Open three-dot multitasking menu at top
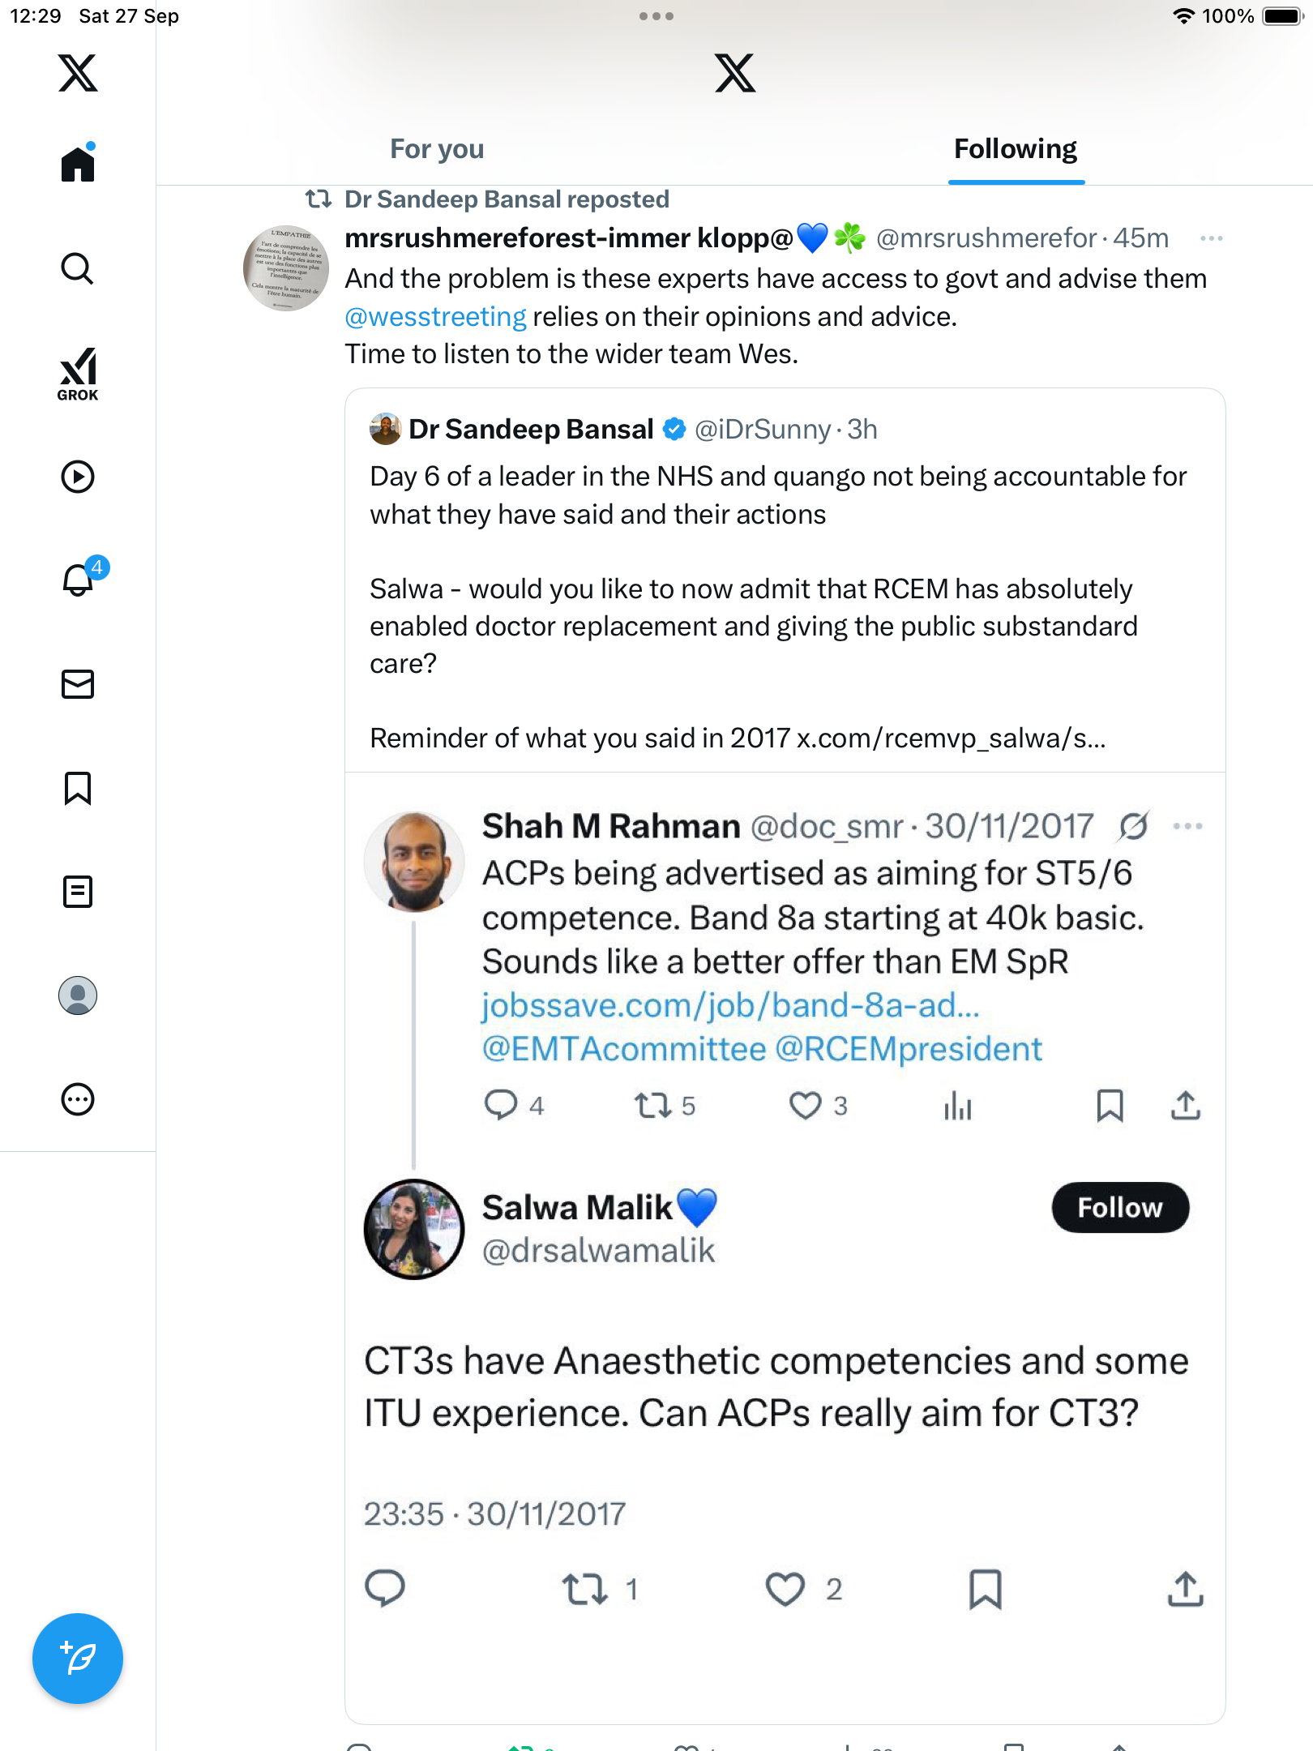The width and height of the screenshot is (1313, 1751). (x=656, y=16)
